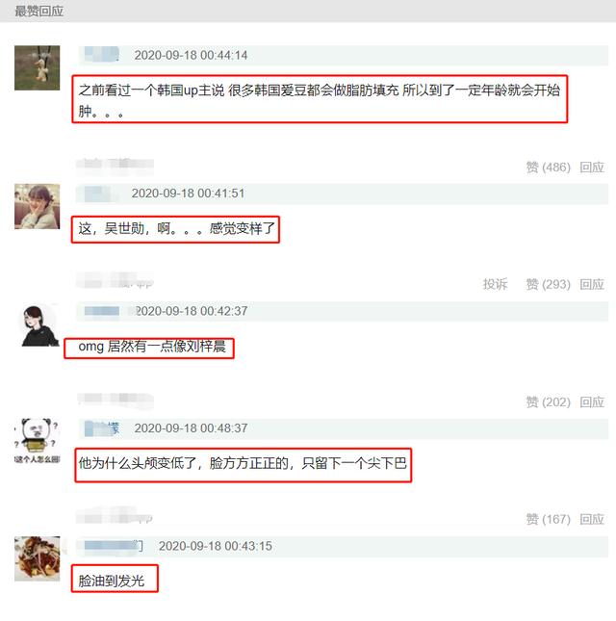This screenshot has width=616, height=621.
Task: Click the comment text 脸油到发光
Action: (112, 581)
